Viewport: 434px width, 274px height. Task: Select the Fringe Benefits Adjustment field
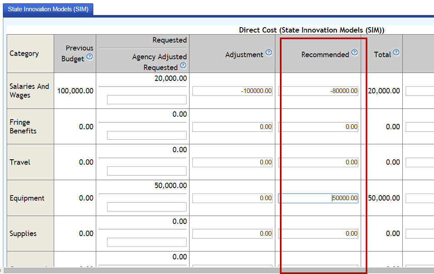[x=232, y=127]
